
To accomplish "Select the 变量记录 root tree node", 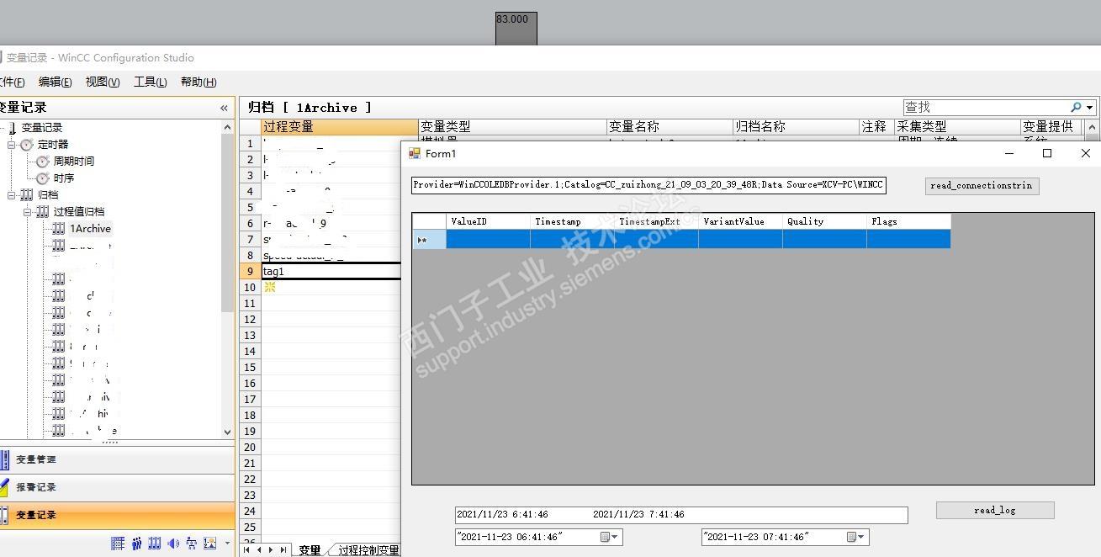I will click(x=42, y=128).
